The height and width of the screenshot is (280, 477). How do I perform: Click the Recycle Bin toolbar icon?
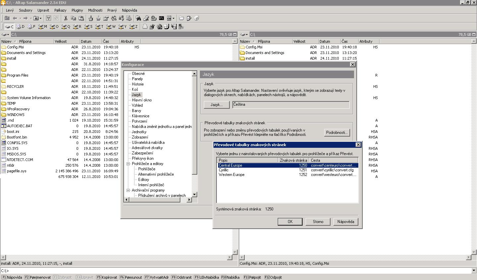[197, 18]
